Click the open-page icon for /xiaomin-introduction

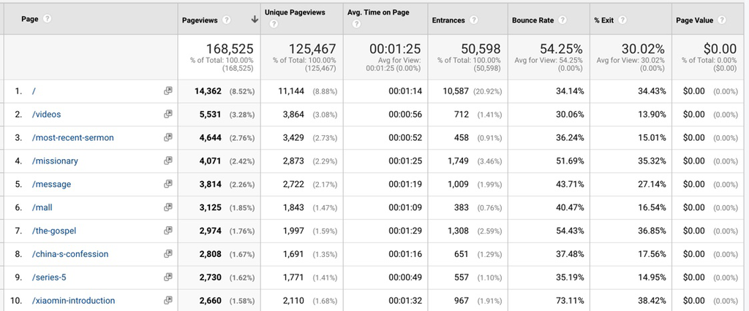[x=168, y=300]
